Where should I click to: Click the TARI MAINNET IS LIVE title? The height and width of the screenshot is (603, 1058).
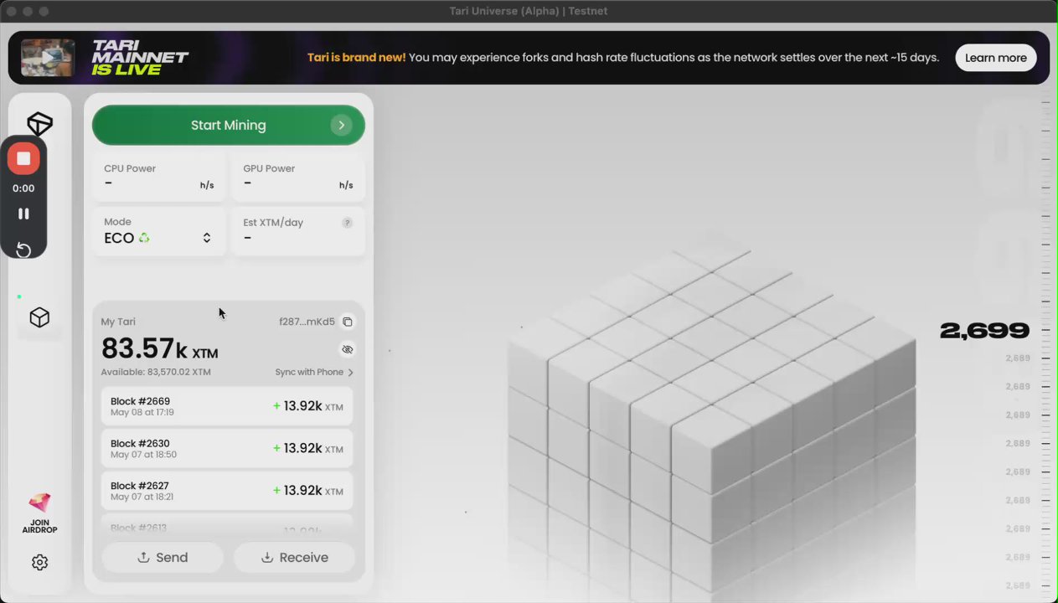pyautogui.click(x=139, y=58)
